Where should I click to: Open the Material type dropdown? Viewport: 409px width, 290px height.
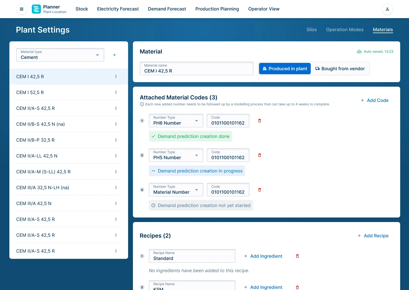pyautogui.click(x=60, y=55)
